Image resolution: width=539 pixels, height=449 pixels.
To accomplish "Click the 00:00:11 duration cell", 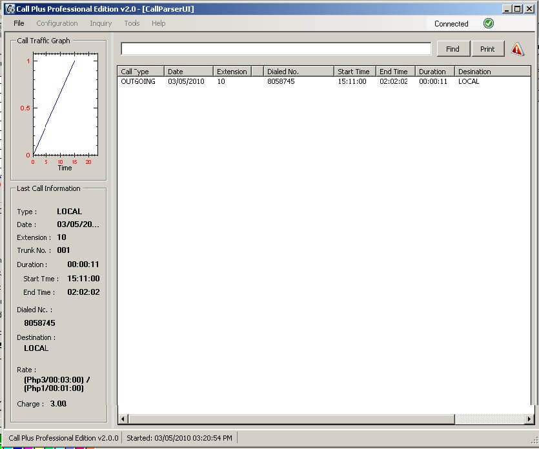I will click(x=433, y=81).
